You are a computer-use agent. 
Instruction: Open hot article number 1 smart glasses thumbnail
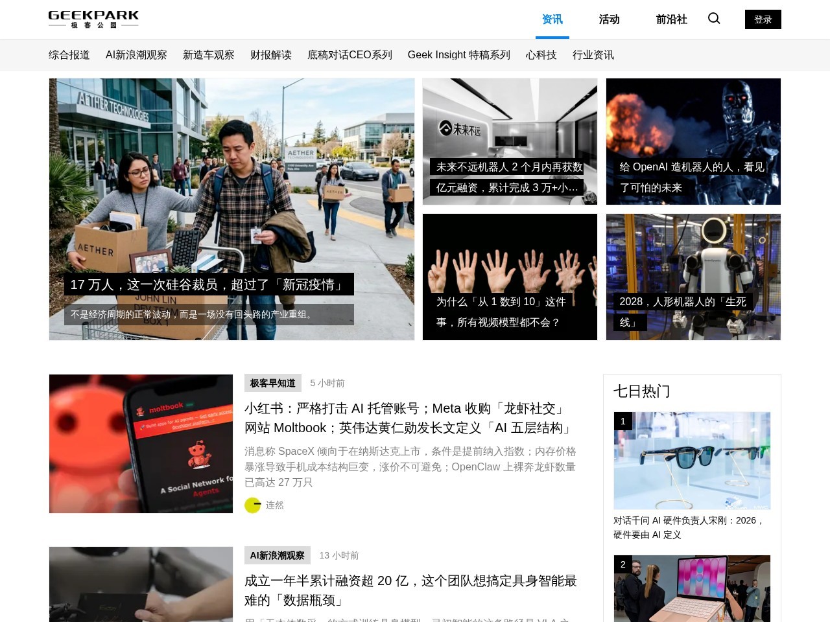tap(692, 461)
